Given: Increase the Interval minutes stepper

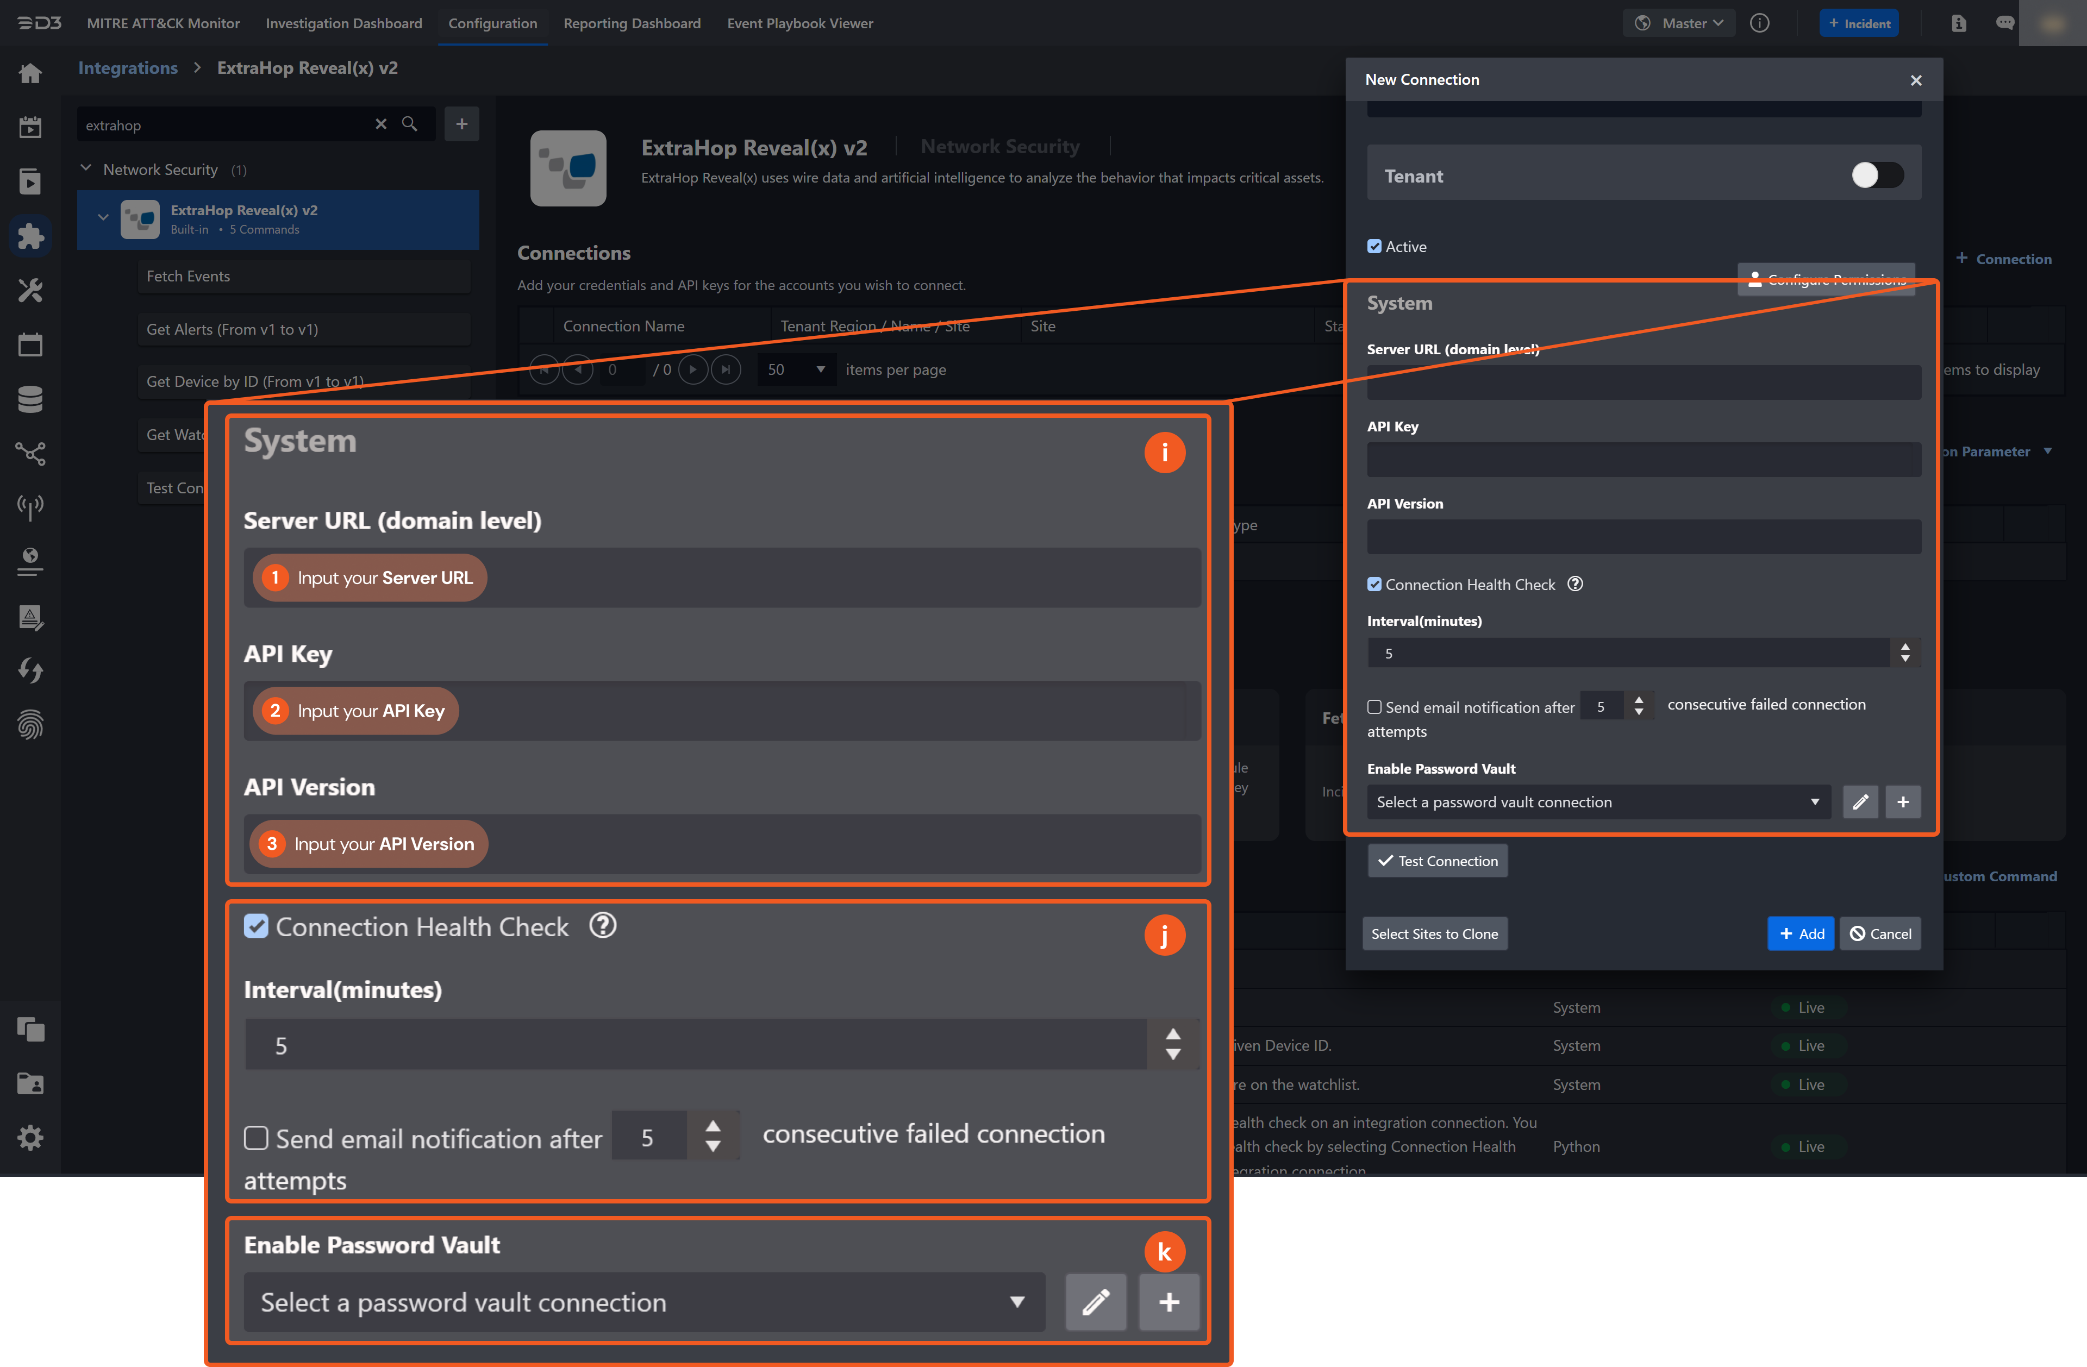Looking at the screenshot, I should click(x=1904, y=646).
